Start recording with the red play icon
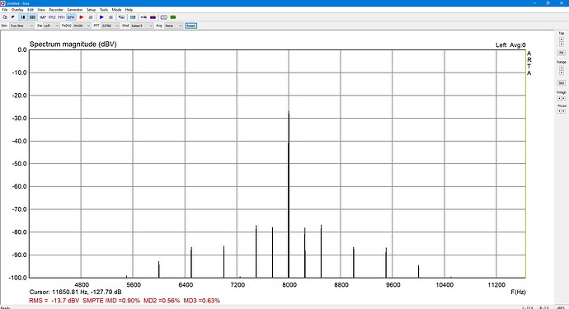The height and width of the screenshot is (309, 569). point(82,17)
